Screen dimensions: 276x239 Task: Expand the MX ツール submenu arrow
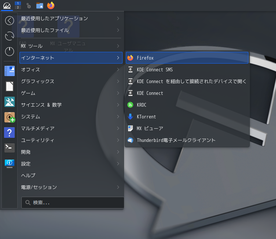pos(118,46)
